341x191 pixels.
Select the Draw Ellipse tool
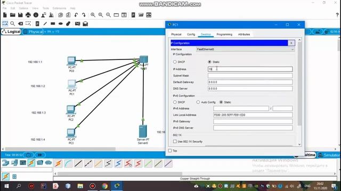point(61,23)
